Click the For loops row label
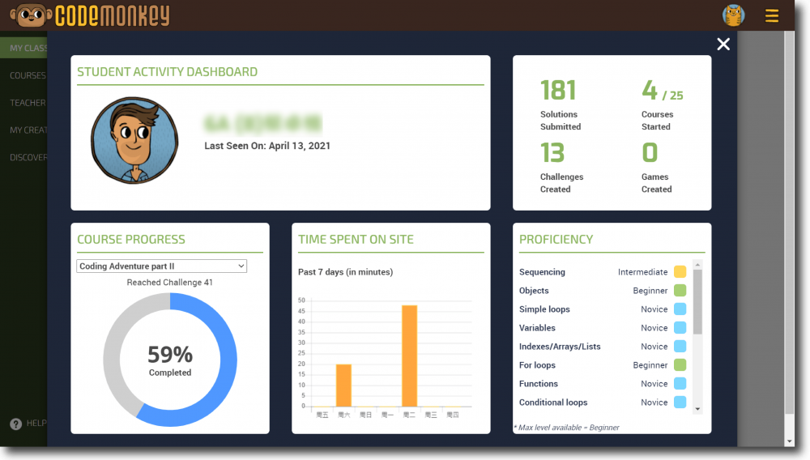This screenshot has width=810, height=460. [537, 364]
